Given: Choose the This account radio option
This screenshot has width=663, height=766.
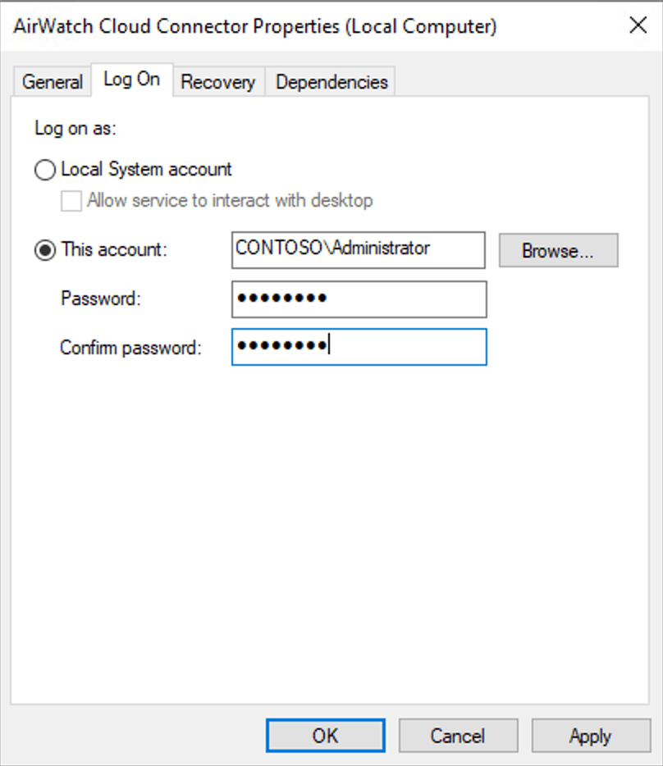Looking at the screenshot, I should pos(45,250).
